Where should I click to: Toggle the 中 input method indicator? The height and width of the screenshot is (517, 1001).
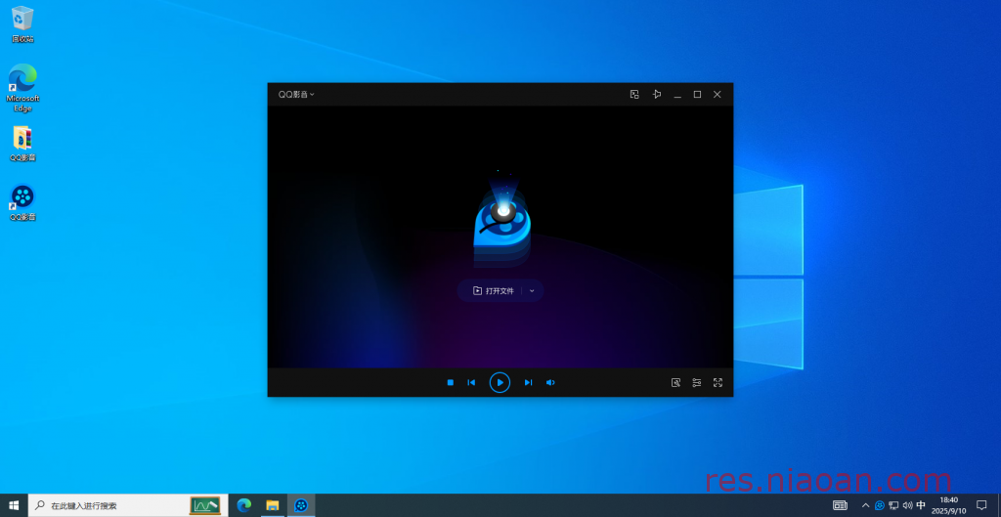click(x=921, y=505)
